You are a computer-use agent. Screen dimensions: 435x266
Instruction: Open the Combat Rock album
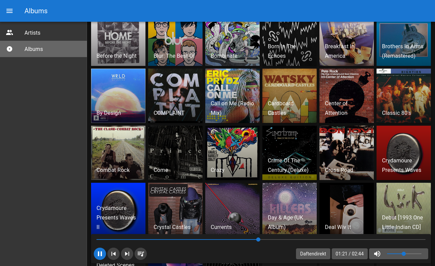coord(118,153)
